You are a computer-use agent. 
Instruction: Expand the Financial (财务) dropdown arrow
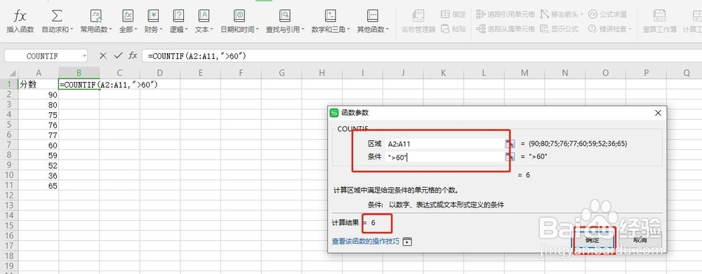(x=161, y=30)
